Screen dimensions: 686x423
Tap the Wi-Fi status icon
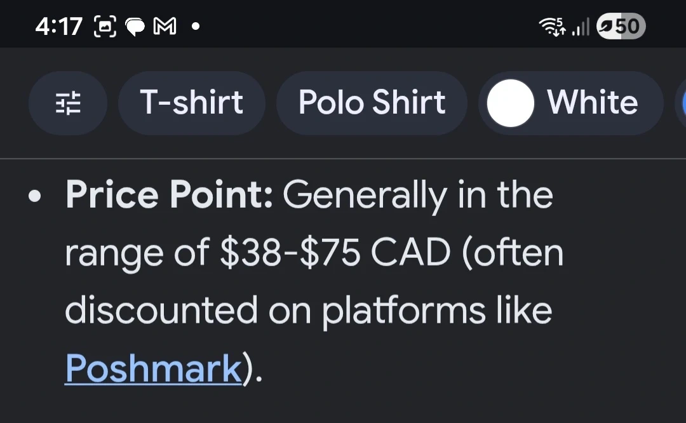point(551,27)
